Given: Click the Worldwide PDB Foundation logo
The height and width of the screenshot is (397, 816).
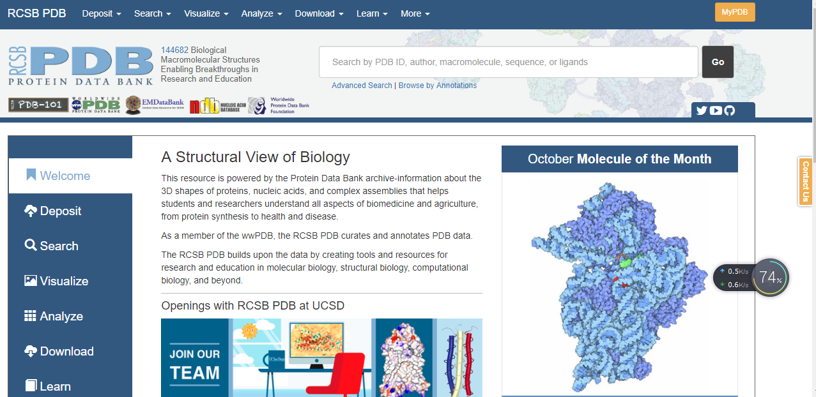Looking at the screenshot, I should click(x=279, y=105).
